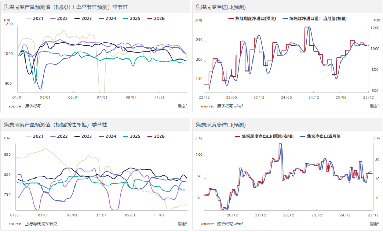Screen dimensions: 383x232
Task: Click 刷新 under coking coal production chart
Action: [x=182, y=106]
